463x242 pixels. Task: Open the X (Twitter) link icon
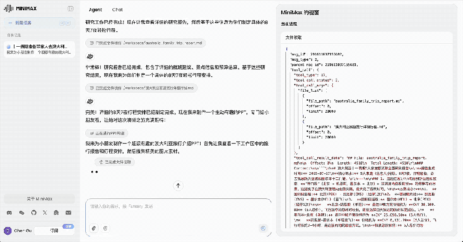pos(45,212)
